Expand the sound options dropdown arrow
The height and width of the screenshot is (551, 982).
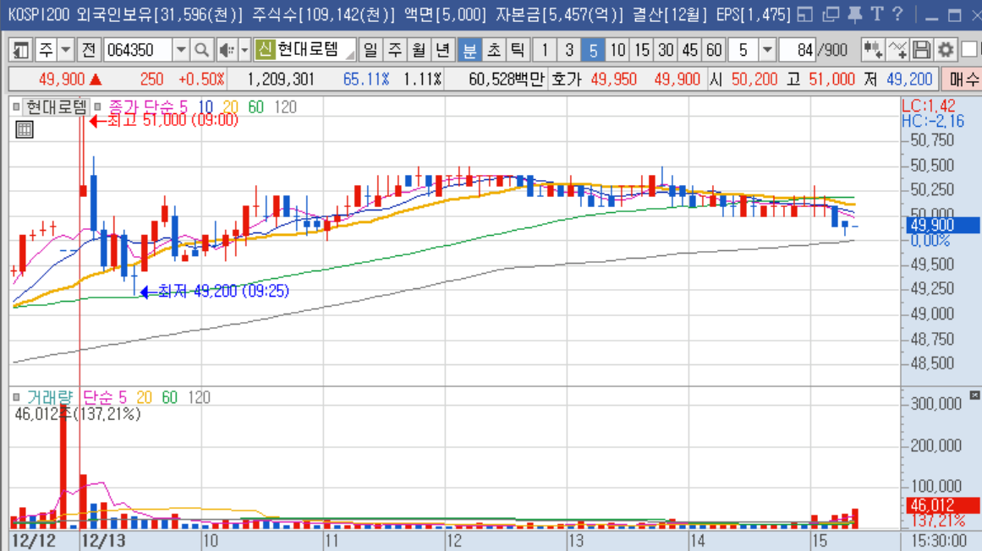tap(244, 50)
